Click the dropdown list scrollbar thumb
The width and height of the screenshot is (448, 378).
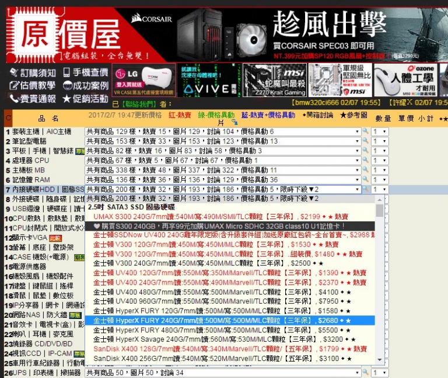379,210
